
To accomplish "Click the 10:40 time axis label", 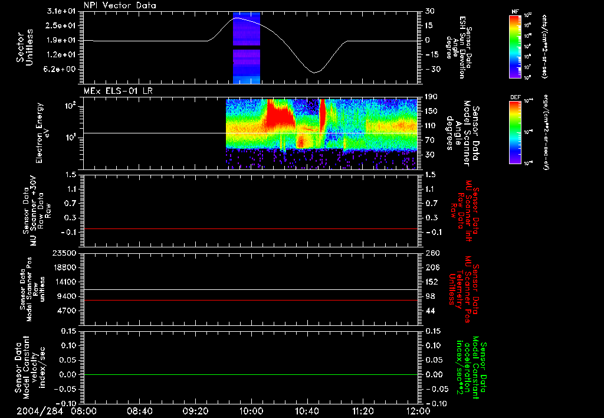I will pos(307,411).
